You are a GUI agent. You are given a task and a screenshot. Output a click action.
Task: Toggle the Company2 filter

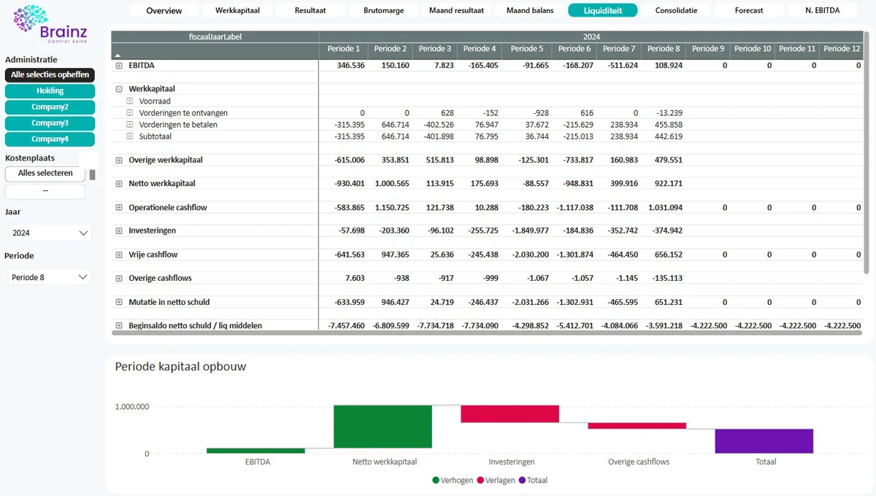point(50,107)
